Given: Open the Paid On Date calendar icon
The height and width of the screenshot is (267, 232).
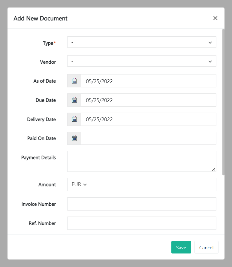Looking at the screenshot, I should point(74,138).
